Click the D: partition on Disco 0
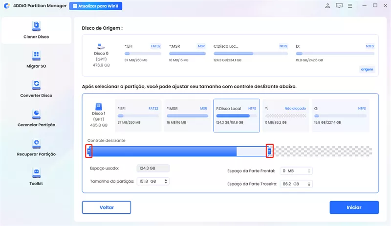 [335, 53]
